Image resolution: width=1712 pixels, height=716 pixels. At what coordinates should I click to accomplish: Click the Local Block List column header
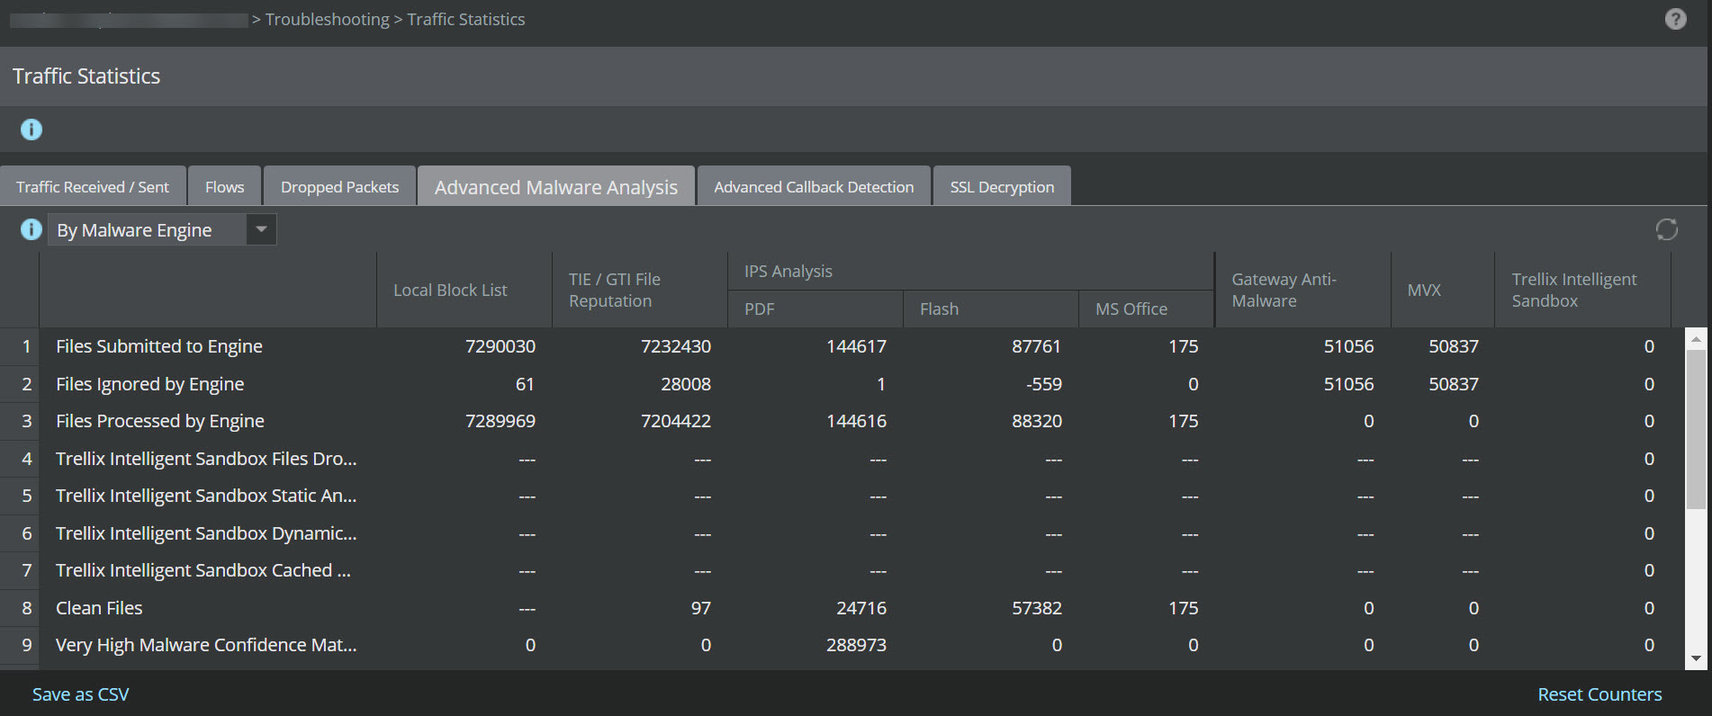(x=464, y=290)
